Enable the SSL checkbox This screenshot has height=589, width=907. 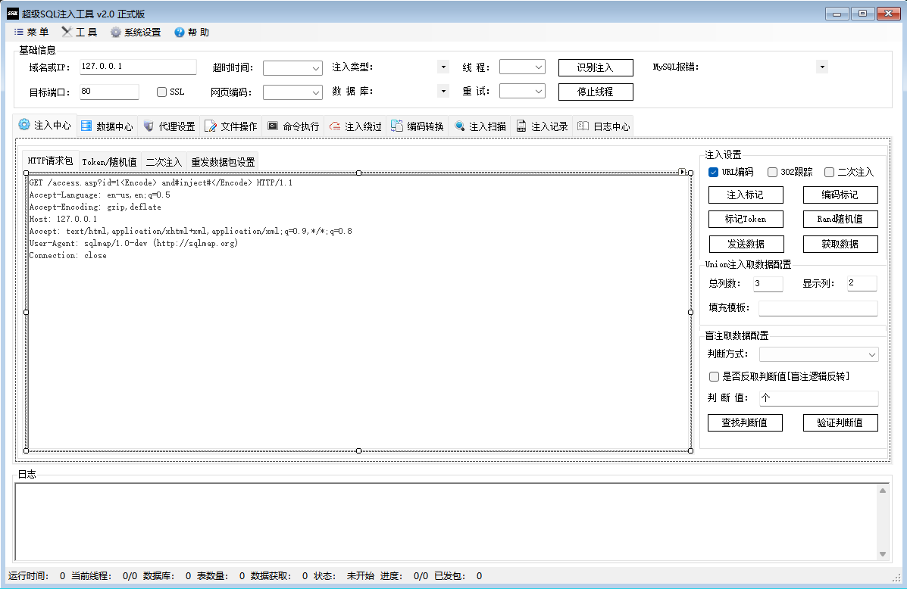[162, 92]
